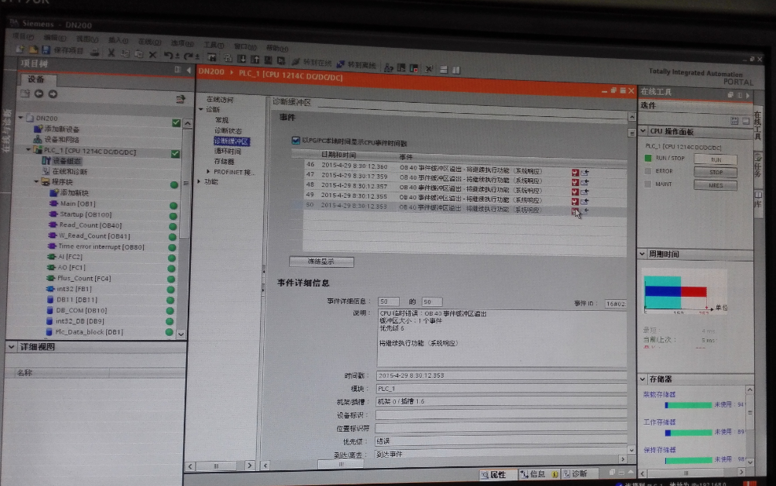Click the accessible devices toolbar icon

389,67
